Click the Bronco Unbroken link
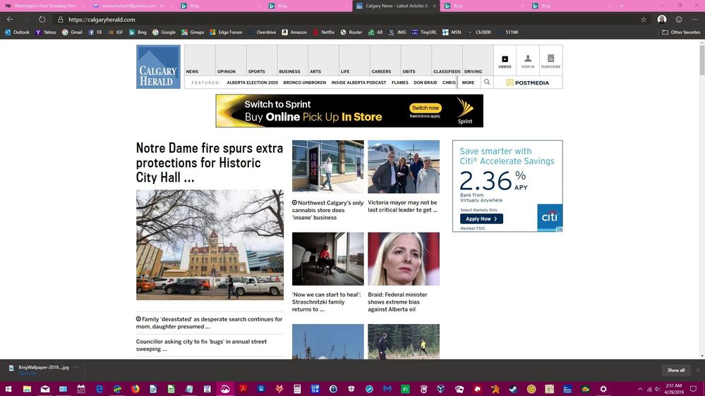The width and height of the screenshot is (705, 396). coord(304,82)
